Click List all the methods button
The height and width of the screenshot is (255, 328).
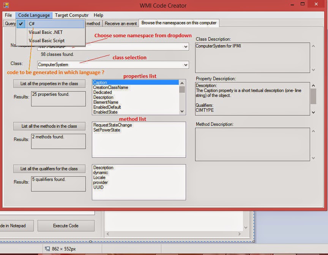point(49,126)
